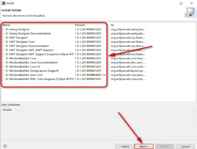197x149 pixels.
Task: Click the SWT Designer Core feature icon
Action: [x=7, y=42]
